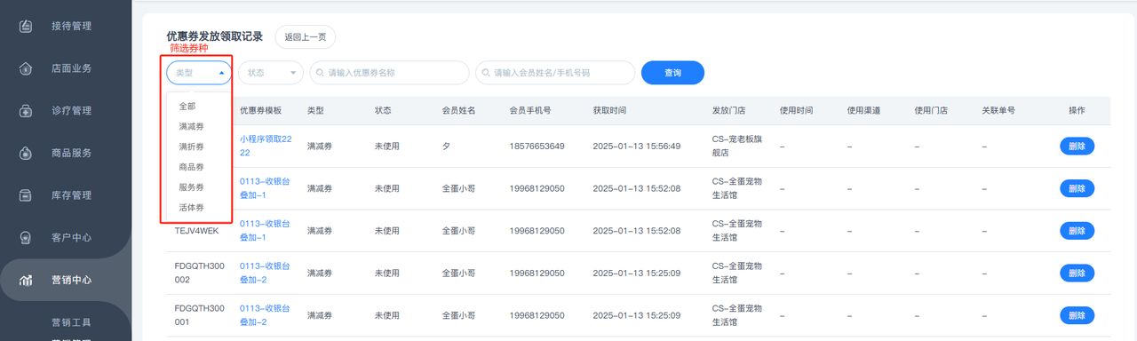The height and width of the screenshot is (341, 1137).
Task: Click the 会员手机号 column header
Action: [x=530, y=111]
